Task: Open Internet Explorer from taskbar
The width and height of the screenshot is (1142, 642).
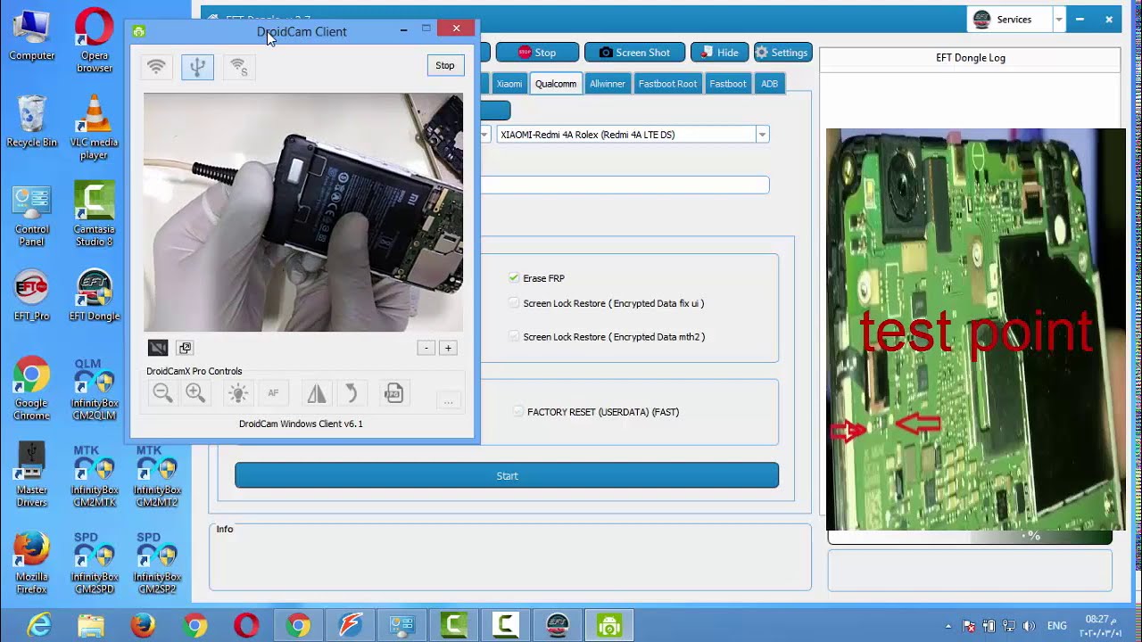Action: click(38, 626)
